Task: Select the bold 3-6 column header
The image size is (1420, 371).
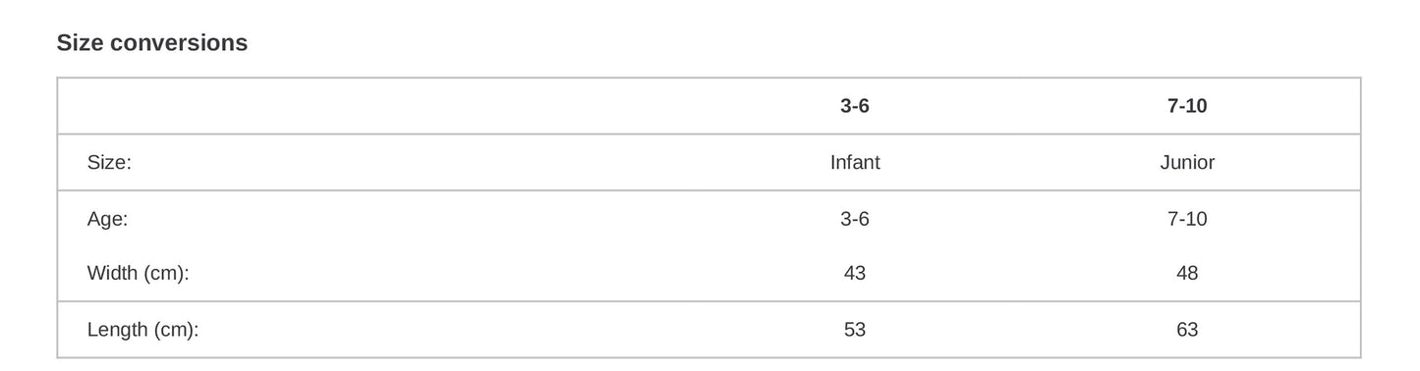Action: [x=855, y=106]
